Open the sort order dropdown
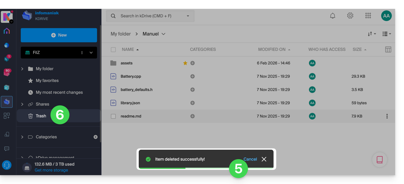Viewport: 404px width, 184px height. (371, 34)
